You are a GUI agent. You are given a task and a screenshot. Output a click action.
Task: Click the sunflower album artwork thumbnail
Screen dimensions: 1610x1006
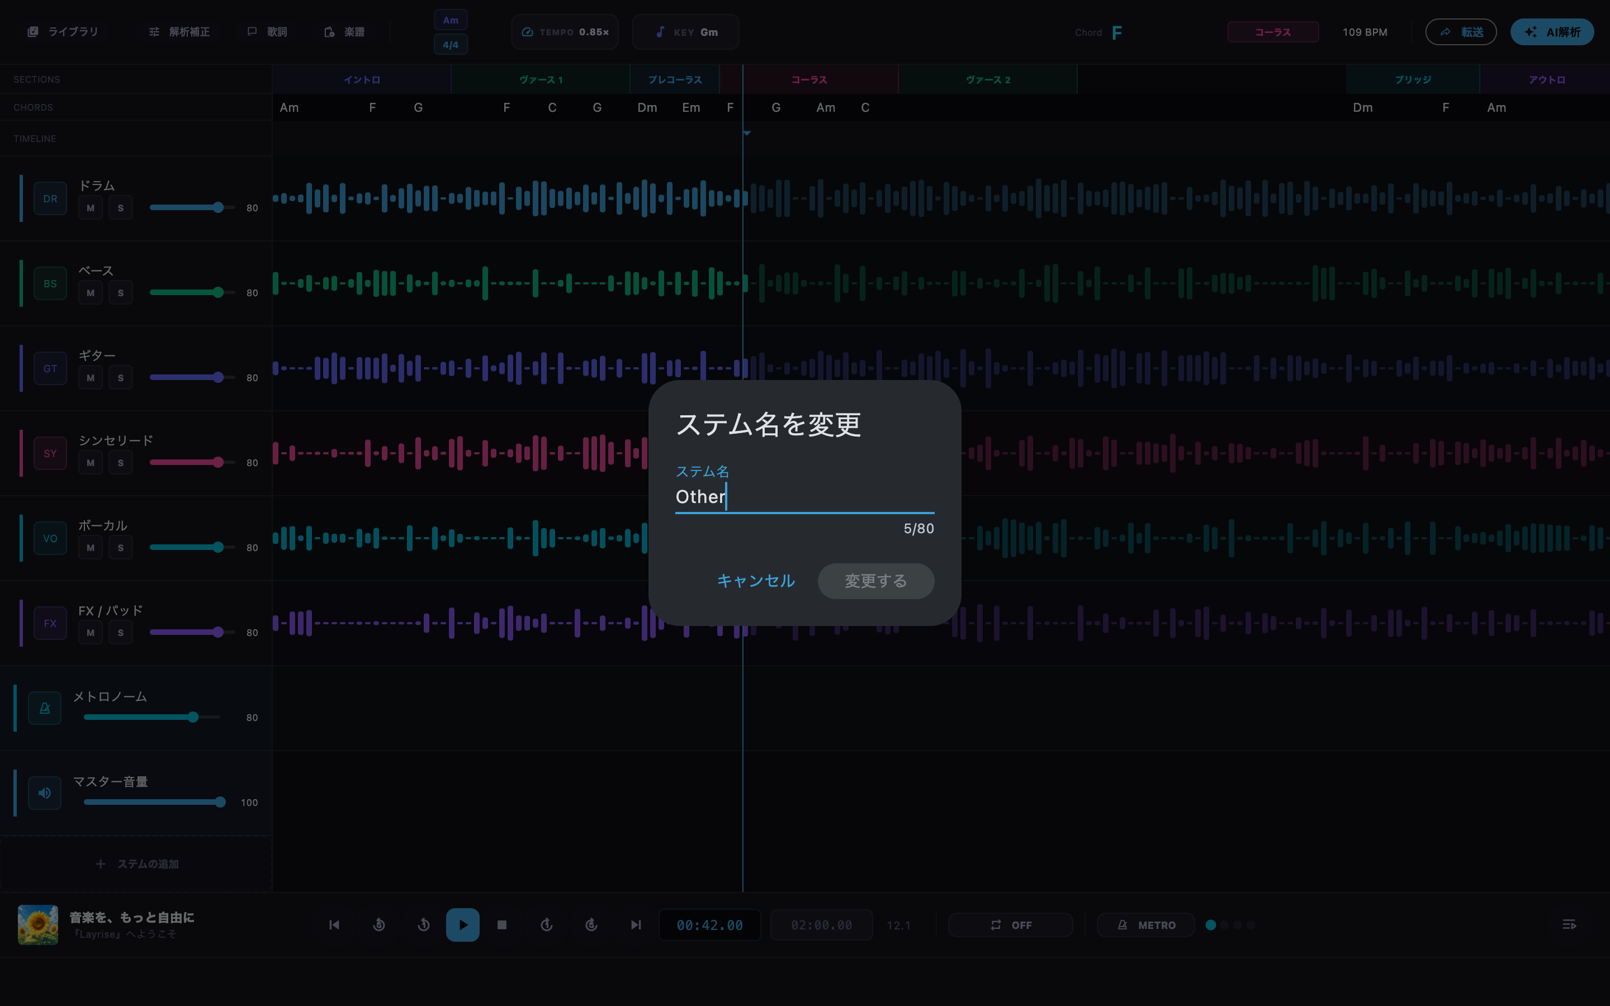click(38, 925)
